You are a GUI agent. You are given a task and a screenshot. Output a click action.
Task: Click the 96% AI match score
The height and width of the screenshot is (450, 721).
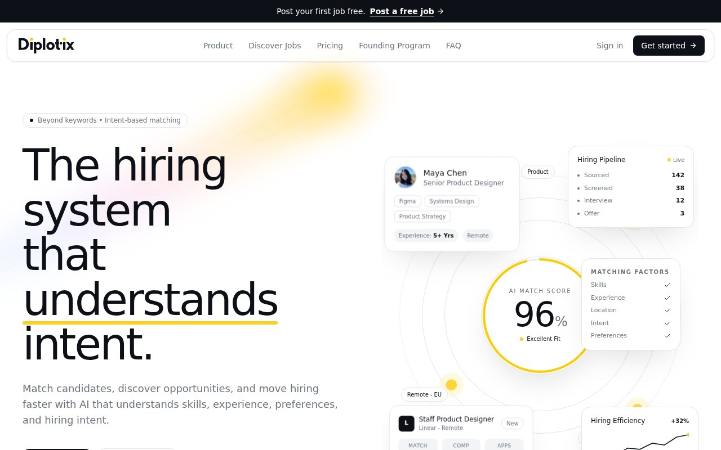(x=540, y=315)
